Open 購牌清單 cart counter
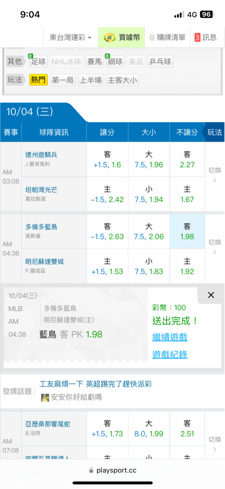Screen dimensions: 225x489 [x=167, y=38]
